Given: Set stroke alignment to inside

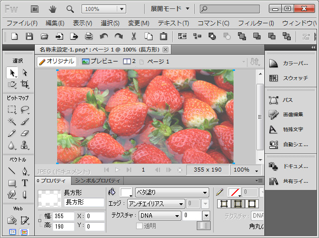Looking at the screenshot, I should [x=224, y=204].
